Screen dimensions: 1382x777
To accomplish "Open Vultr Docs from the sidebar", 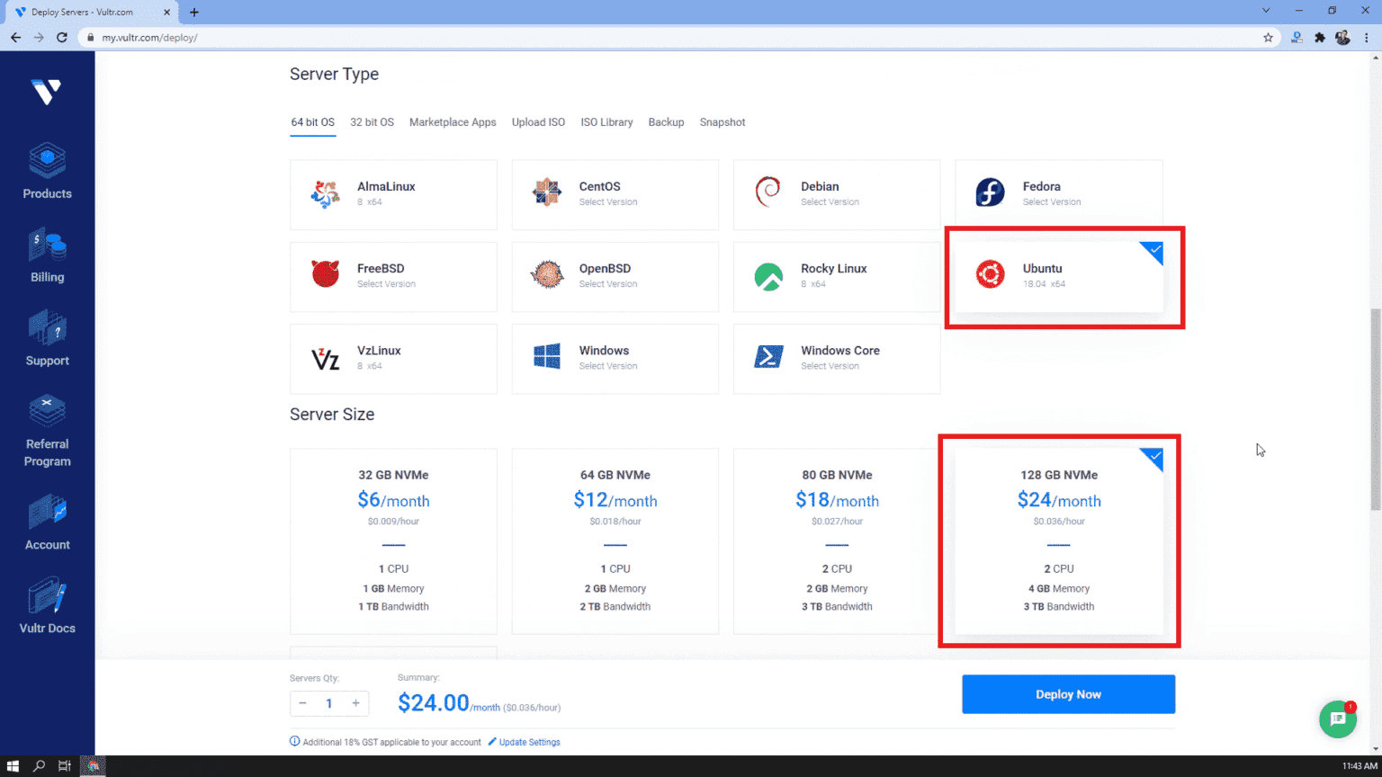I will click(x=47, y=604).
